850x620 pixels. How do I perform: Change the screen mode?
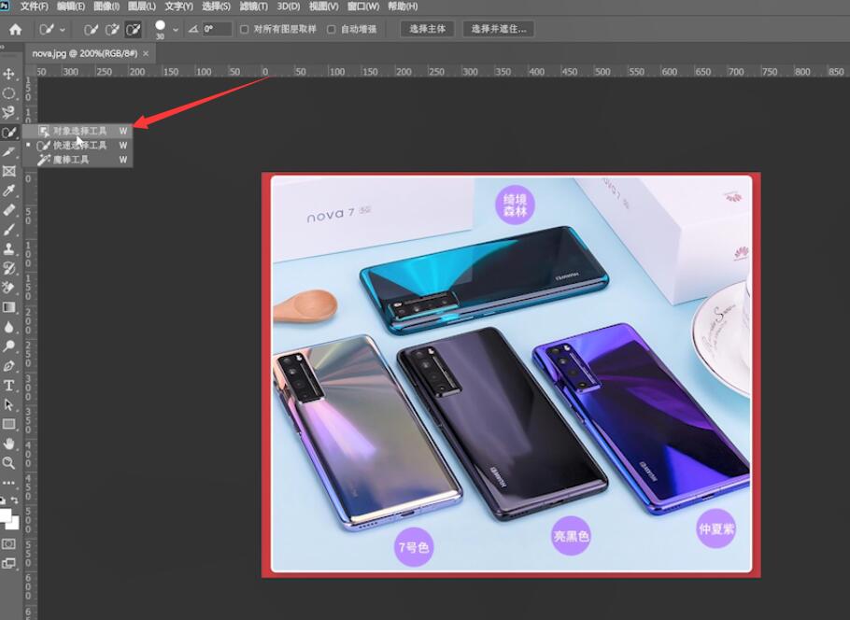pos(8,563)
